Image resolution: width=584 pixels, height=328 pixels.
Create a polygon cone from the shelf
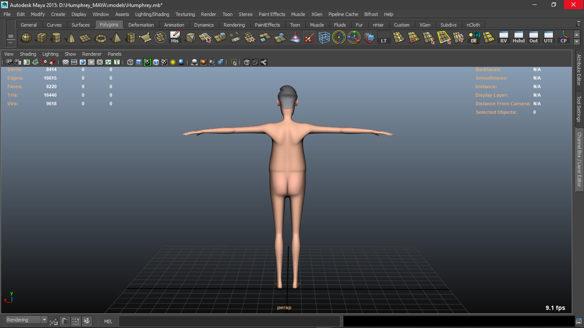coord(71,38)
